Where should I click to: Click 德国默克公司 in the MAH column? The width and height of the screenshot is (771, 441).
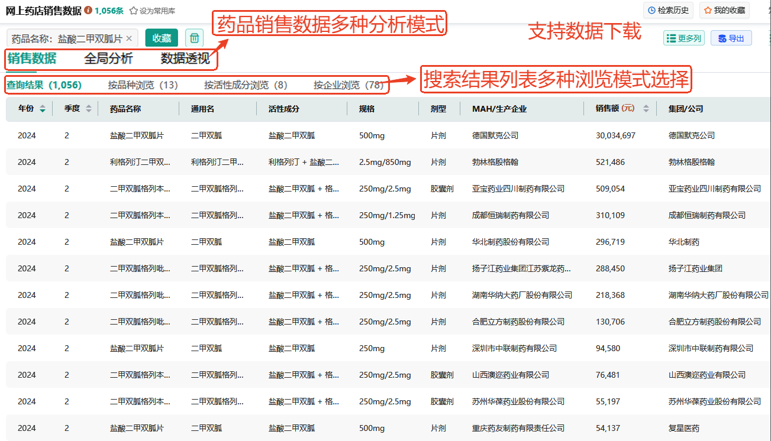pyautogui.click(x=495, y=135)
